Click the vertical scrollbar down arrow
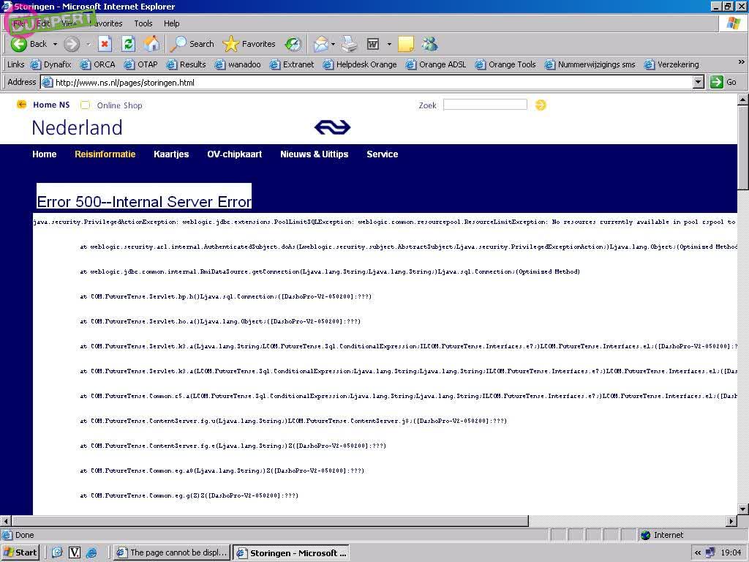This screenshot has width=749, height=562. coord(743,509)
